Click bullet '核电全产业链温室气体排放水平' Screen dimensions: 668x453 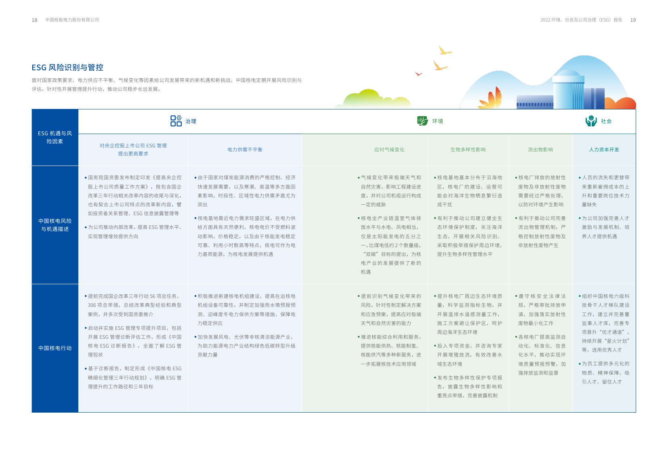(389, 245)
